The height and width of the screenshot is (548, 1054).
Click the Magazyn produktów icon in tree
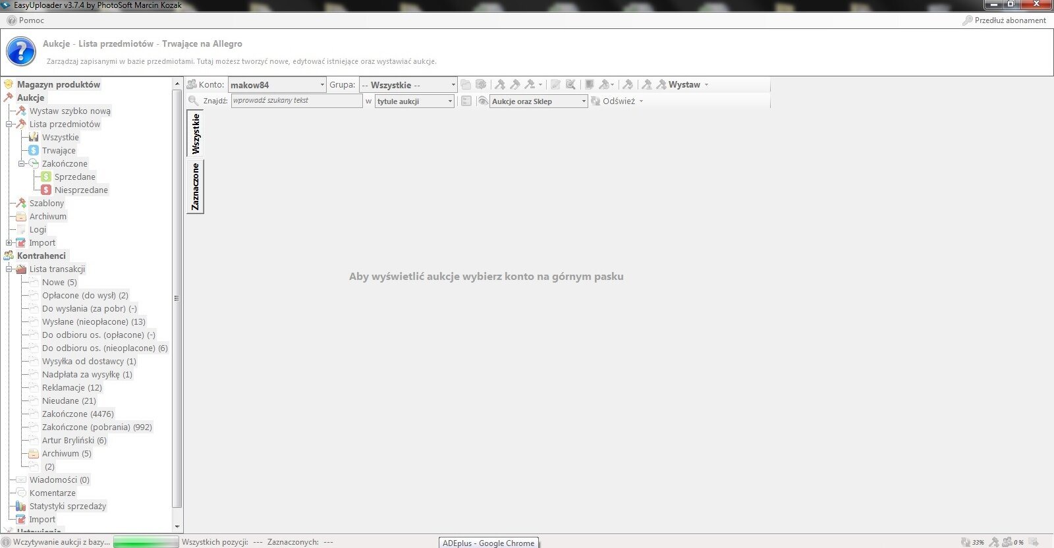9,84
